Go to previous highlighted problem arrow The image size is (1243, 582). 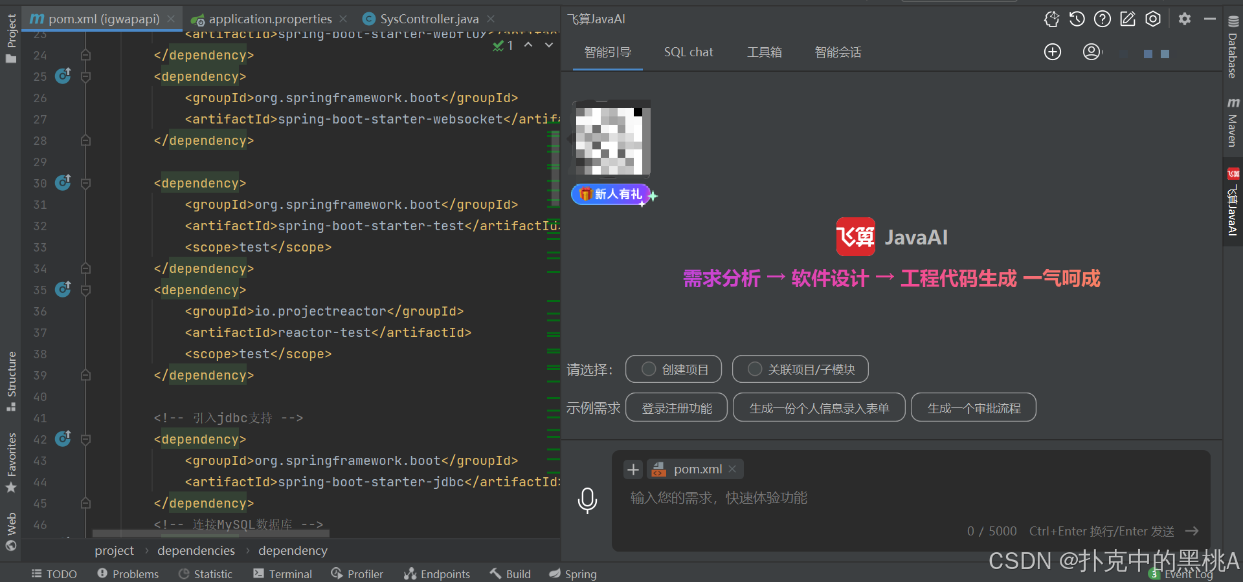(528, 45)
